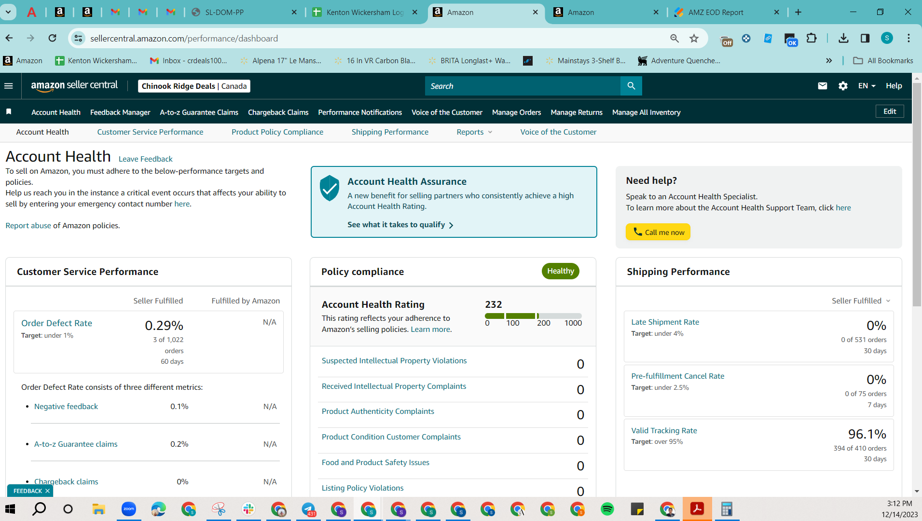Show more bookmarks with the double chevron
Viewport: 922px width, 521px height.
click(829, 60)
